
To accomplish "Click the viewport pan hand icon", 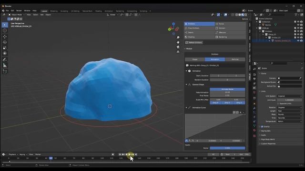I will (x=178, y=42).
